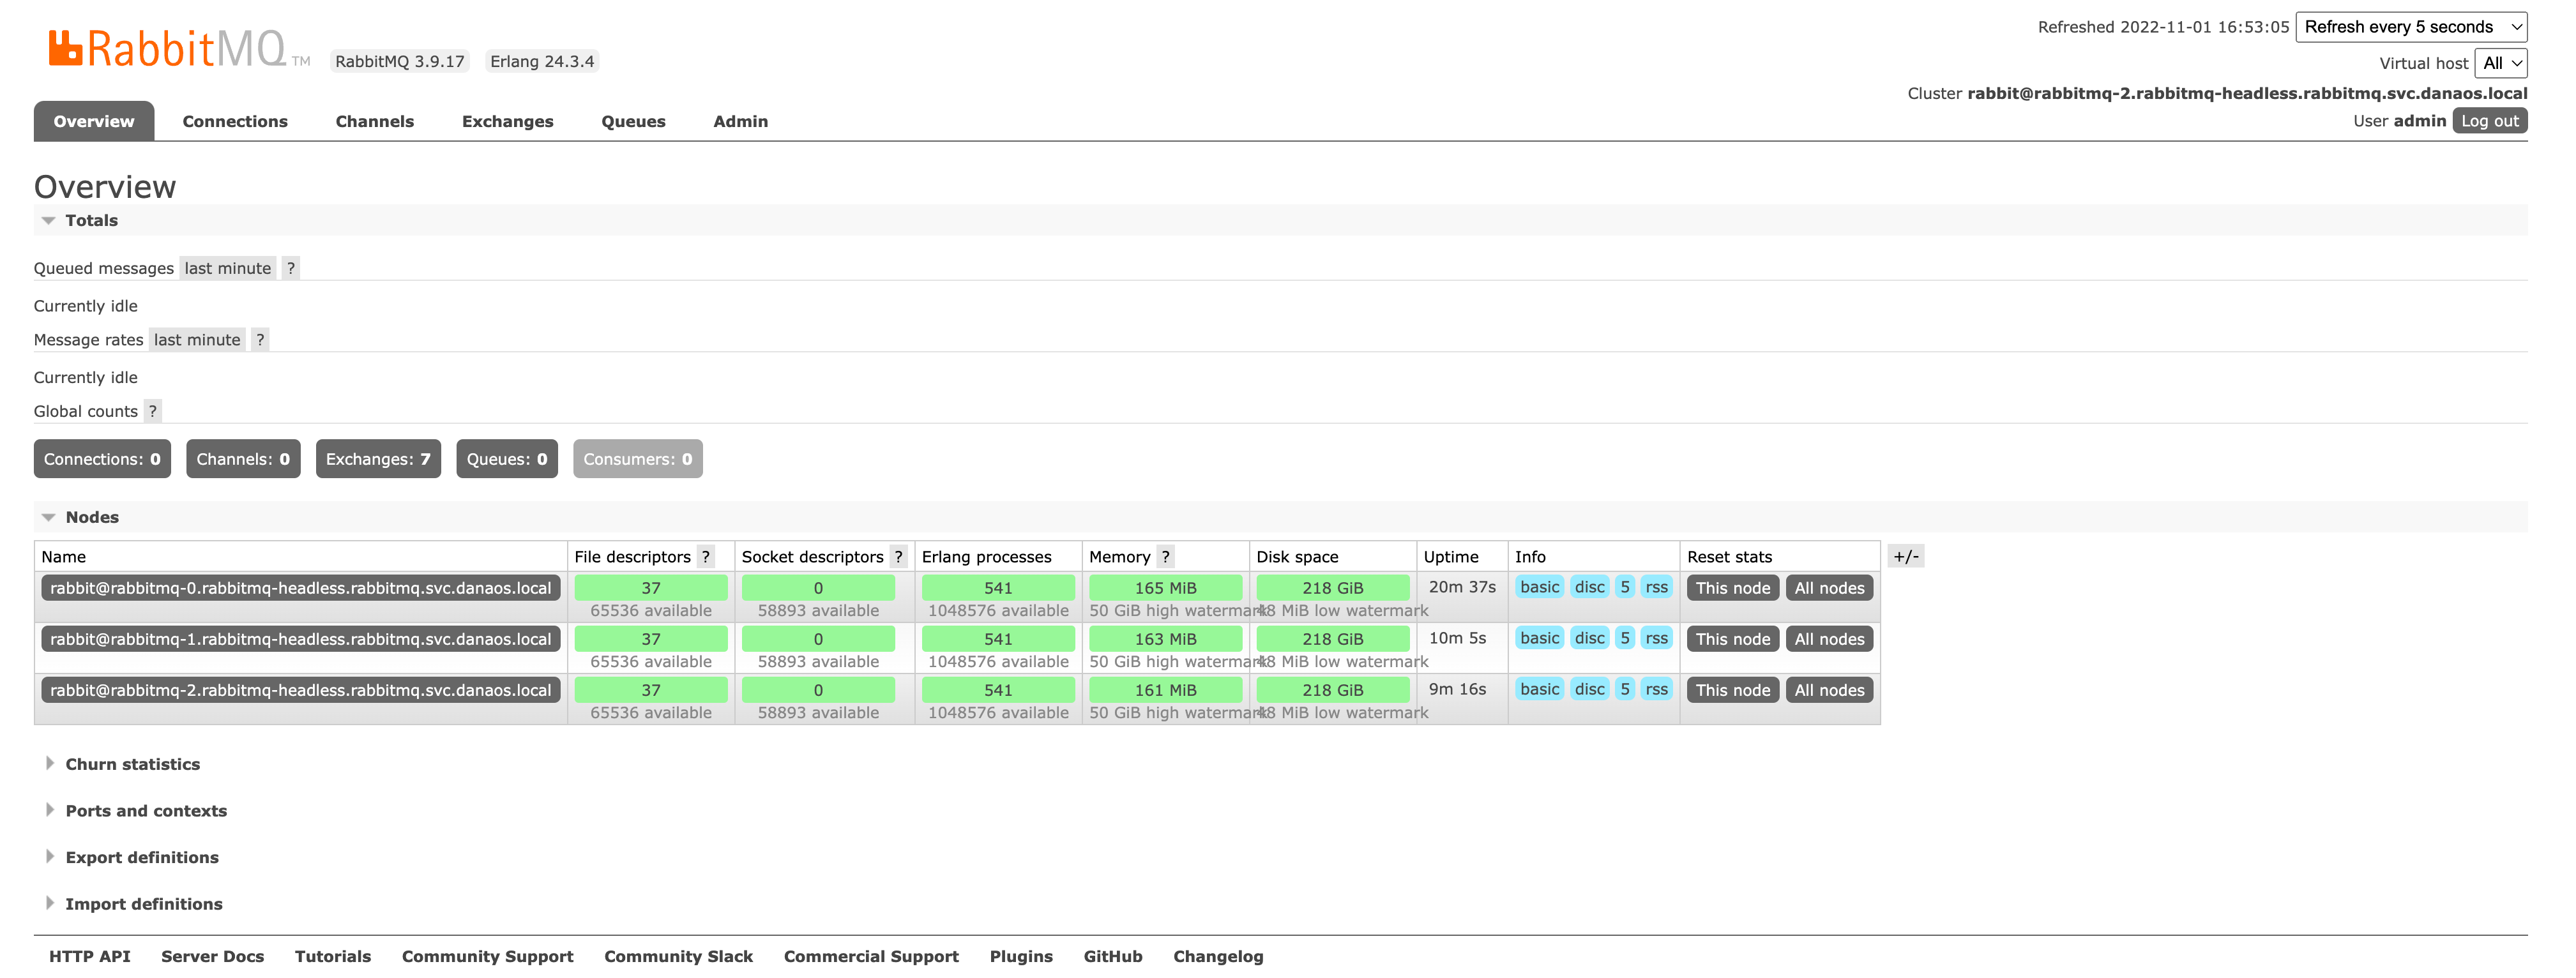Screen dimensions: 2576x978
Task: Click Global counts help question mark
Action: [x=152, y=411]
